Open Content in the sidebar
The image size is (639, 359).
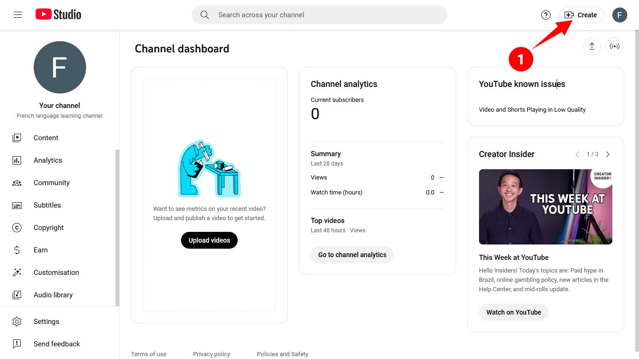click(46, 138)
